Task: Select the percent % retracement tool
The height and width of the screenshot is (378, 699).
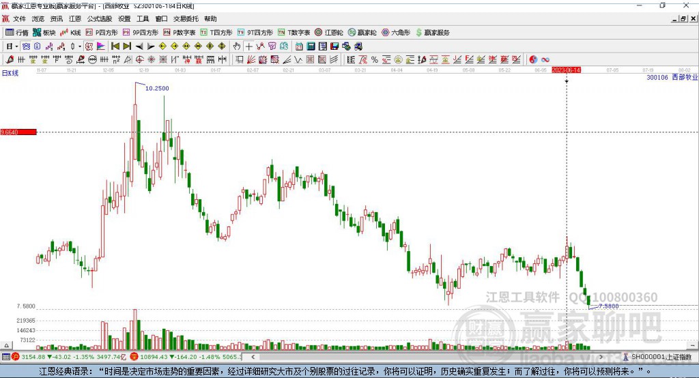Action: coord(375,60)
